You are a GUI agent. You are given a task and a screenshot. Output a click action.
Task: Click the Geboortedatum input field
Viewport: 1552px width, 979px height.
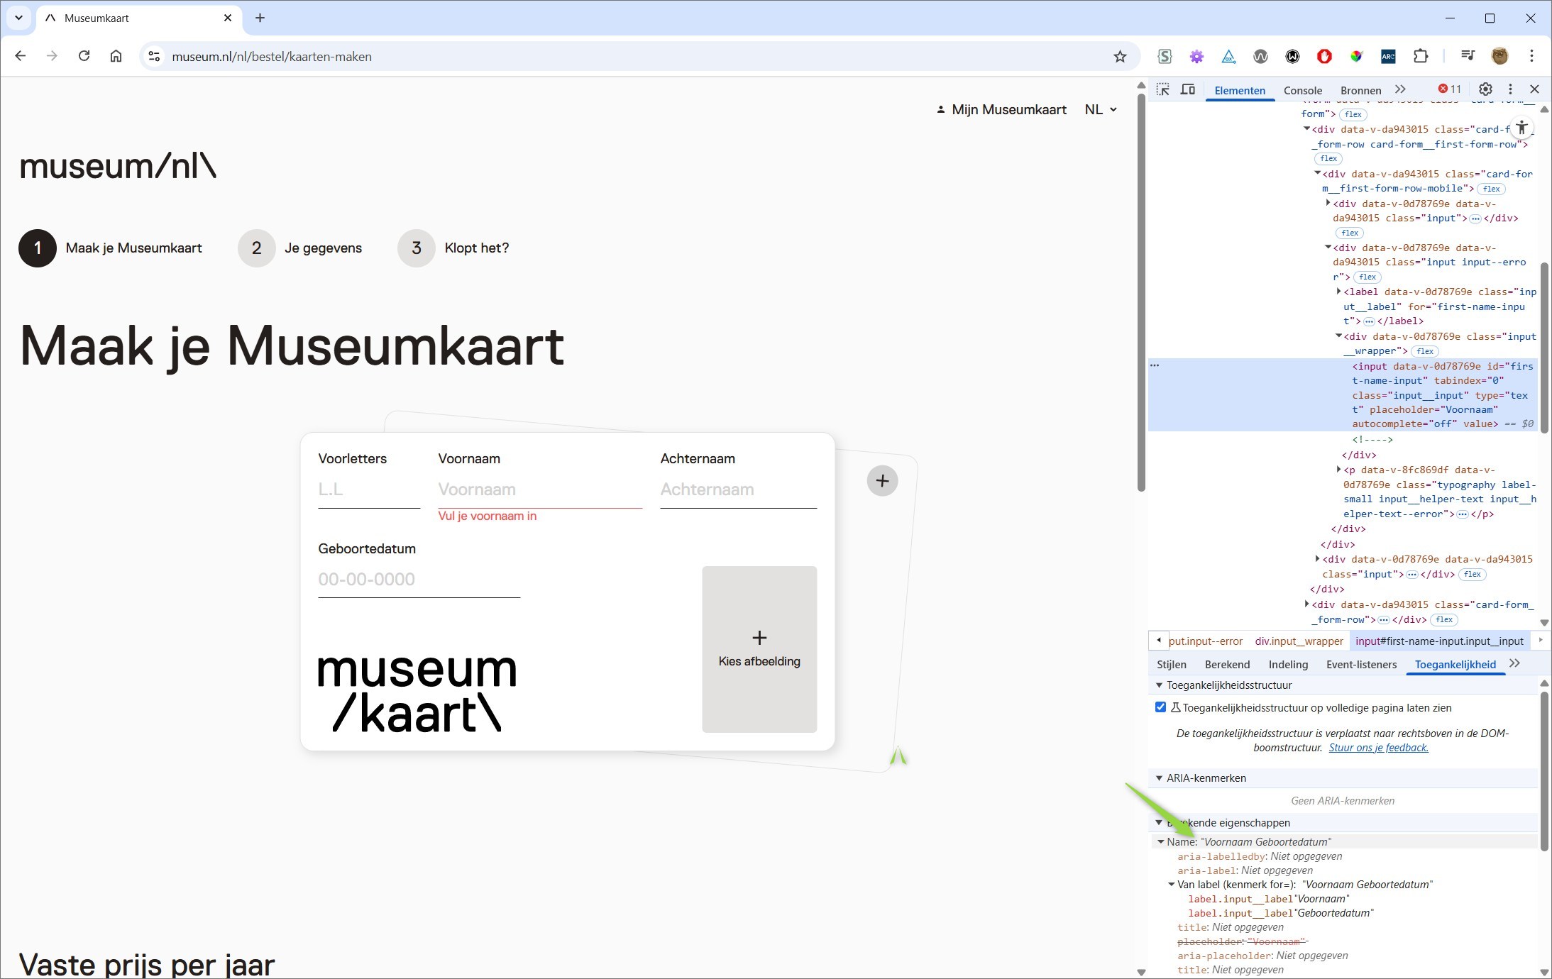tap(419, 580)
